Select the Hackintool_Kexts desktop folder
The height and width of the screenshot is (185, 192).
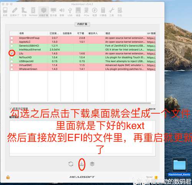click(179, 167)
